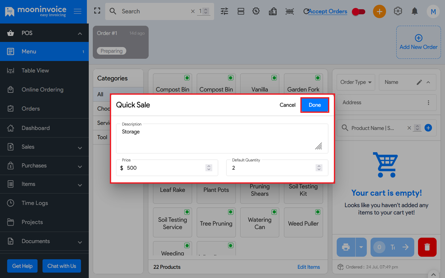The image size is (445, 278).
Task: Open Table View from sidebar
Action: (x=35, y=71)
